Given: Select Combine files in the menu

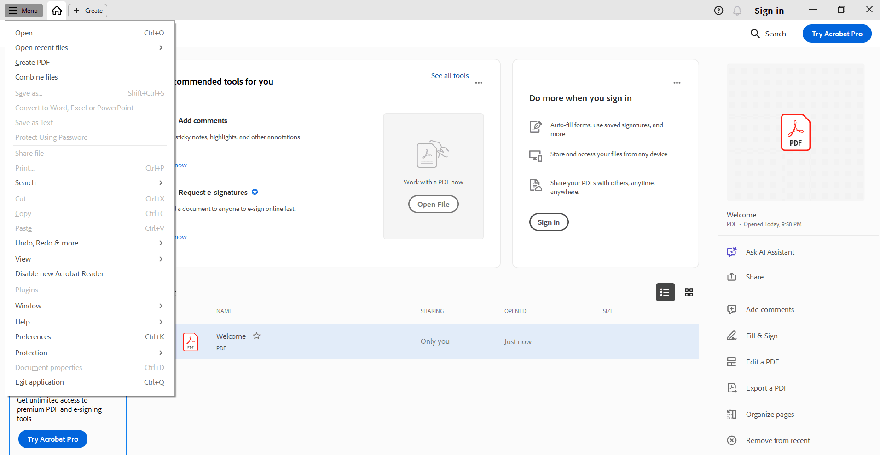Looking at the screenshot, I should coord(89,77).
